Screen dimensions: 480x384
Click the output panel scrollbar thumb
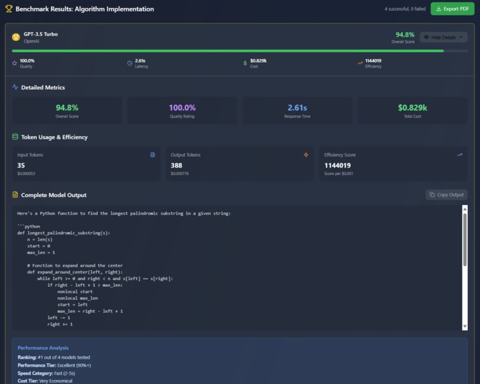pyautogui.click(x=465, y=239)
